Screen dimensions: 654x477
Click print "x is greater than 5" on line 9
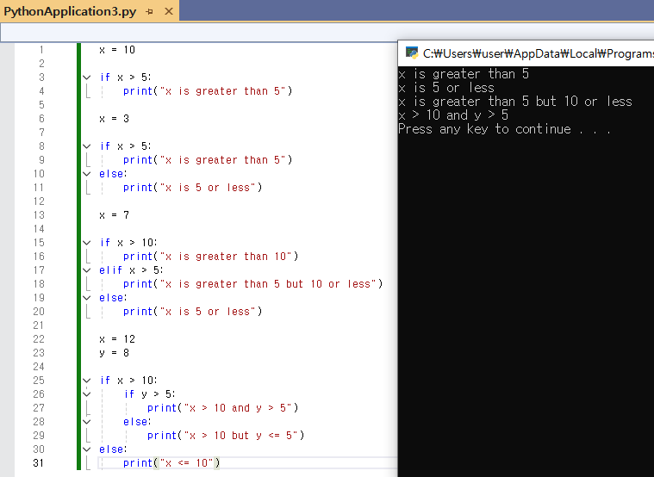point(208,159)
